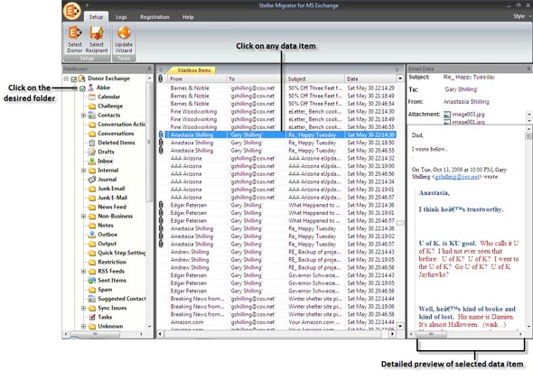
Task: Open the Deleted Items trash icon
Action: [x=92, y=143]
